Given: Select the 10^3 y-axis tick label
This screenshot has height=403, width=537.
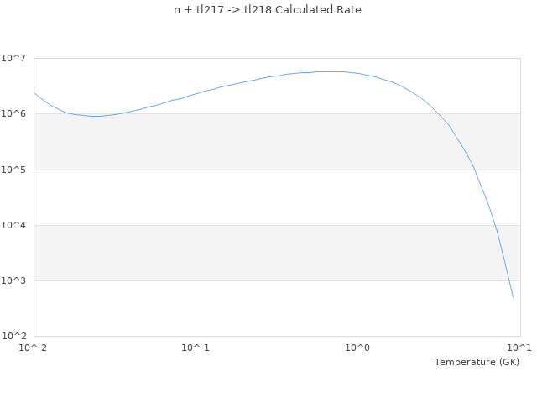Looking at the screenshot, I should coord(13,280).
